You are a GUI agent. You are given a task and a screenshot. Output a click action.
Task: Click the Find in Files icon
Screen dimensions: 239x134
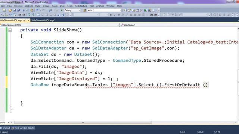coord(84,10)
